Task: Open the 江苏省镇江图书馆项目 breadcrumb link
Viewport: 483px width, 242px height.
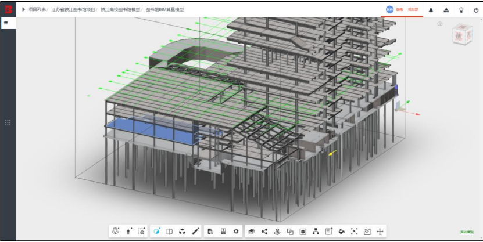Action: (x=73, y=9)
